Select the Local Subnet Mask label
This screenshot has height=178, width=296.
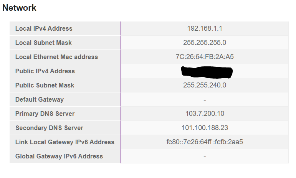[43, 43]
